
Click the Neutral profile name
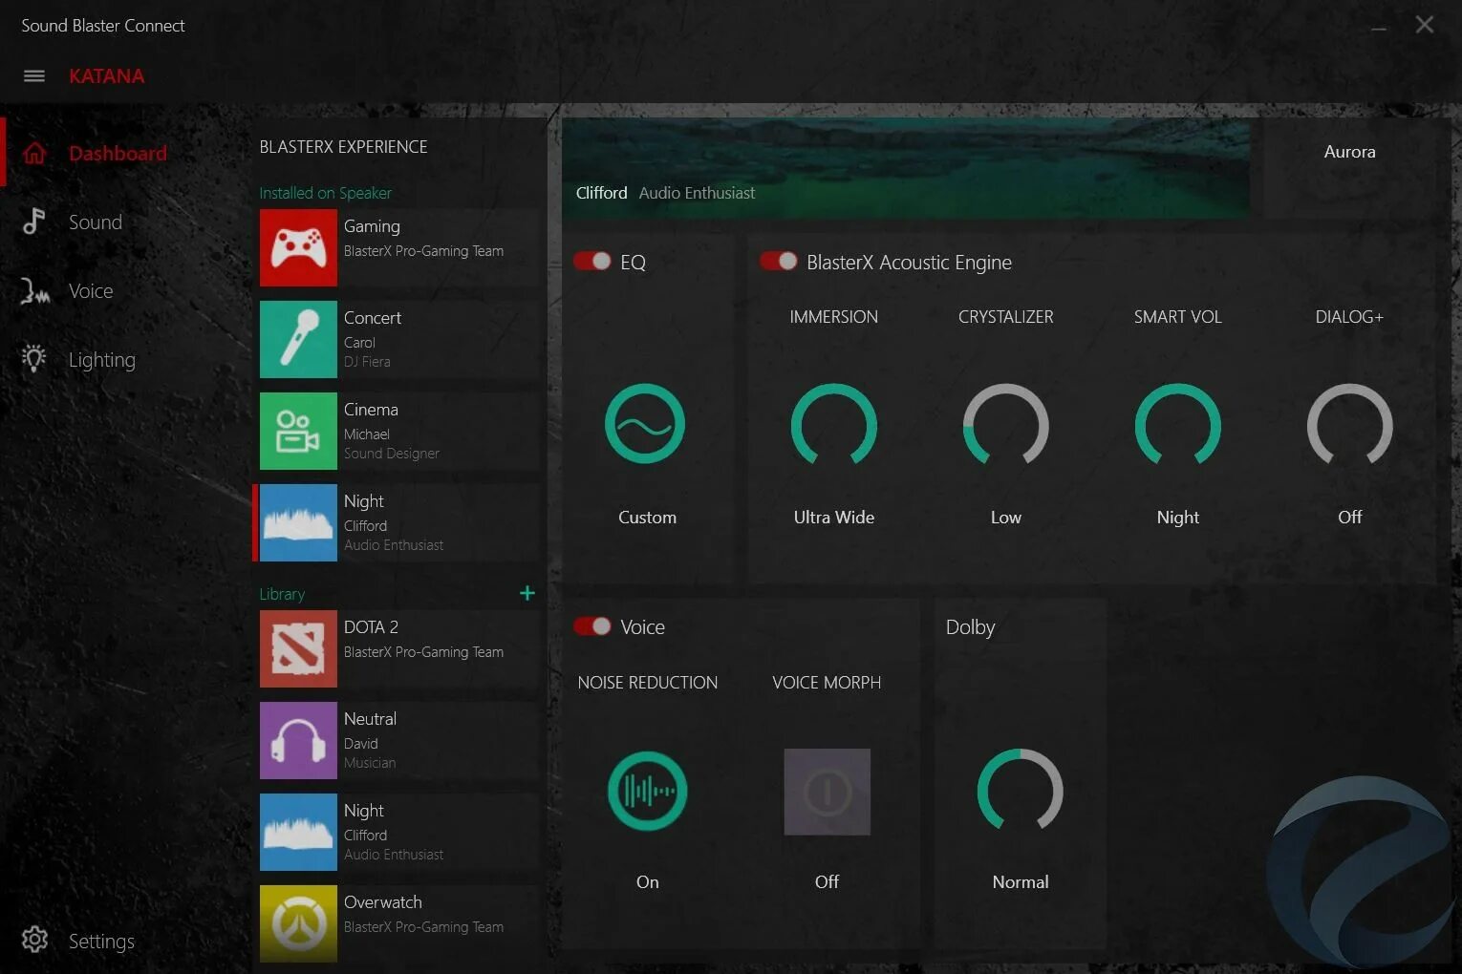[370, 719]
